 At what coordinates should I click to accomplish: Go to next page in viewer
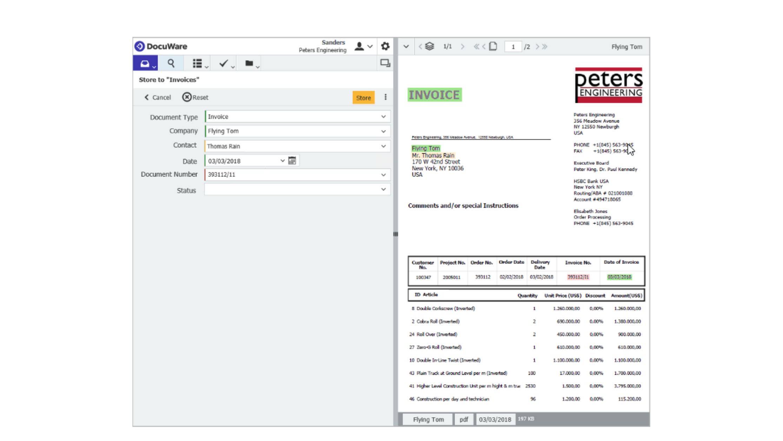tap(537, 47)
